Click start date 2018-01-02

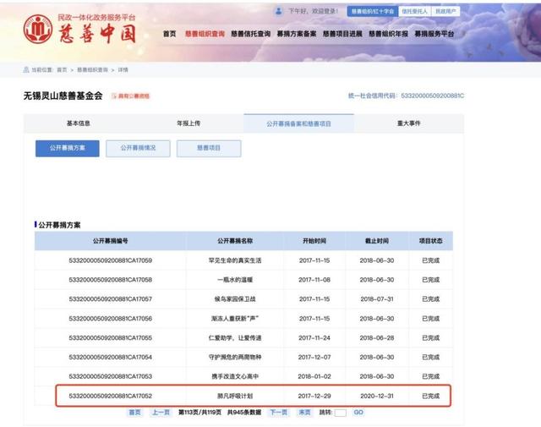[314, 376]
